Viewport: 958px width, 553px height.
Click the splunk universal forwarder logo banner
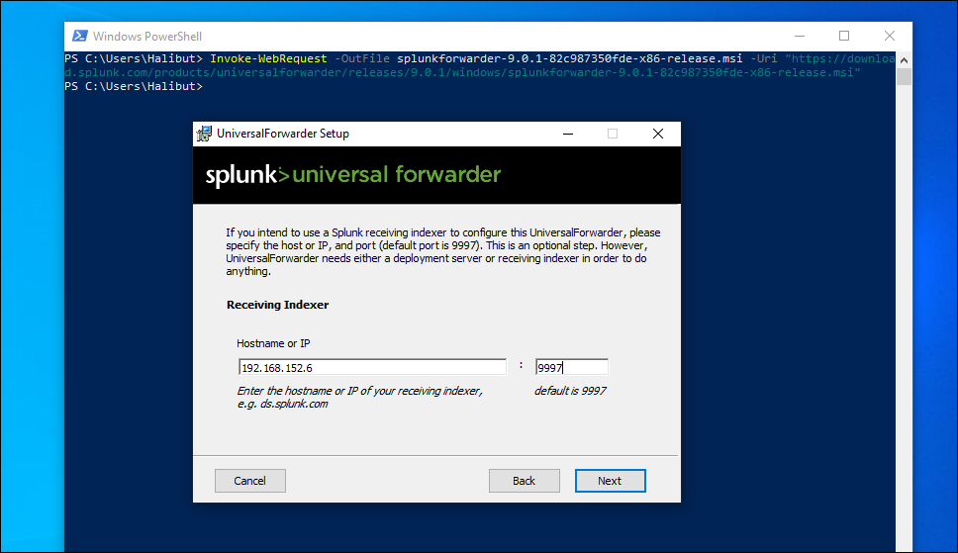[353, 175]
